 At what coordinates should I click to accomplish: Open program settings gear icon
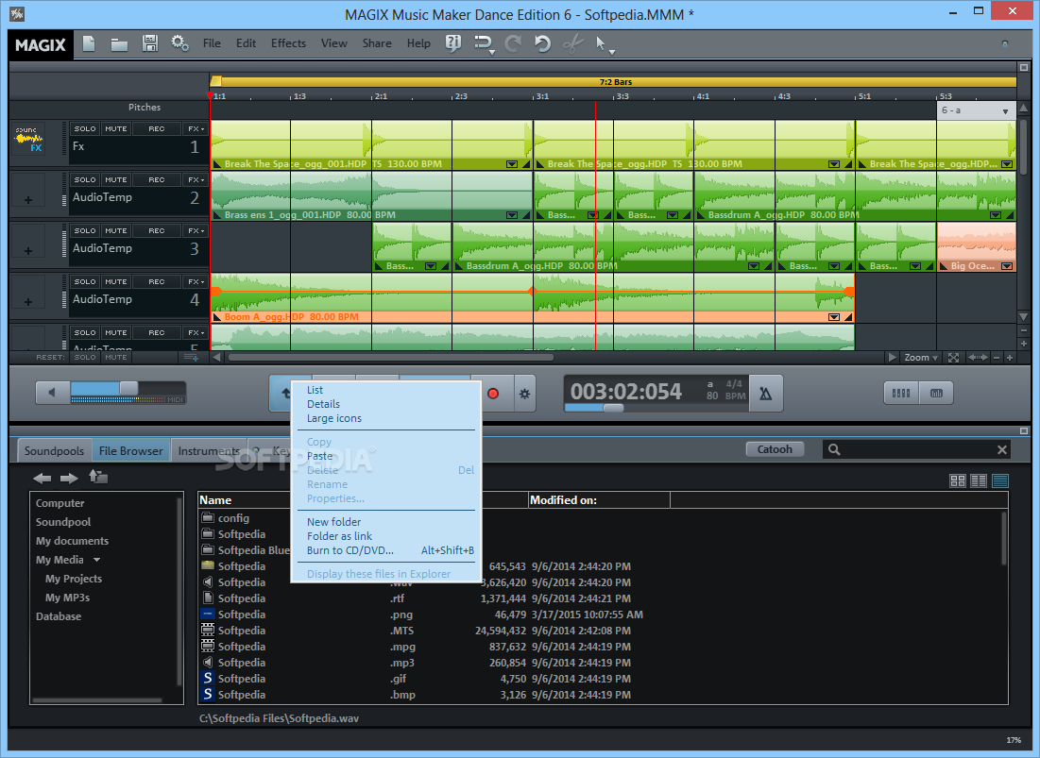tap(179, 43)
